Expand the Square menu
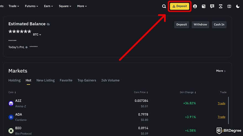This screenshot has height=136, width=243. point(65,6)
